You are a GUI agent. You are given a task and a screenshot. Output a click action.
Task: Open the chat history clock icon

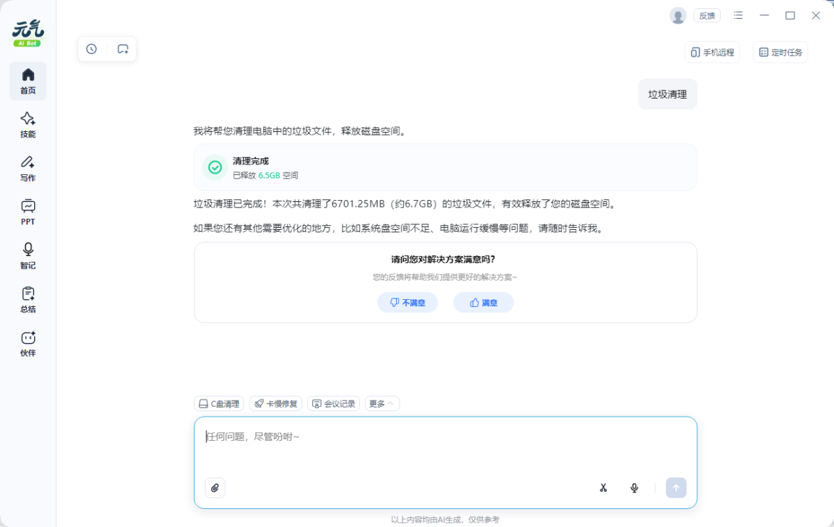[91, 49]
